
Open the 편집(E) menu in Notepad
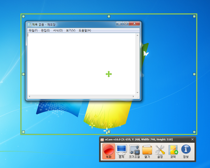coord(45,30)
